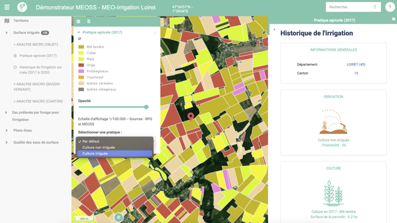
Task: Click Orge legend color swatch
Action: pyautogui.click(x=81, y=65)
